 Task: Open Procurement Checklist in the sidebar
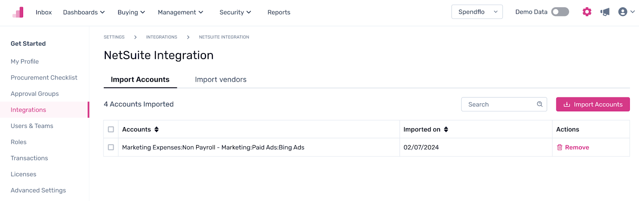pyautogui.click(x=44, y=77)
